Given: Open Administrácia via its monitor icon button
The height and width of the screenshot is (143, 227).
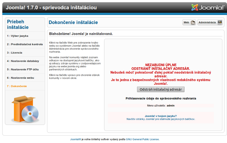Looking at the screenshot, I should pyautogui.click(x=210, y=22).
